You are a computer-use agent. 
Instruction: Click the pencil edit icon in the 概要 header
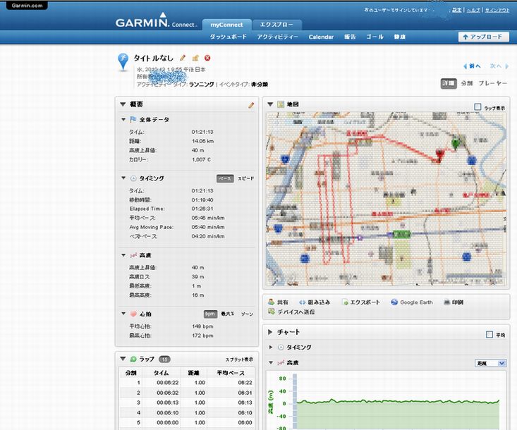251,105
